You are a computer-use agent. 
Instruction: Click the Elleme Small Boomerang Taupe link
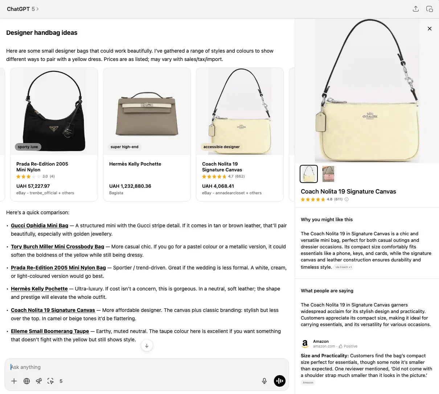click(50, 331)
